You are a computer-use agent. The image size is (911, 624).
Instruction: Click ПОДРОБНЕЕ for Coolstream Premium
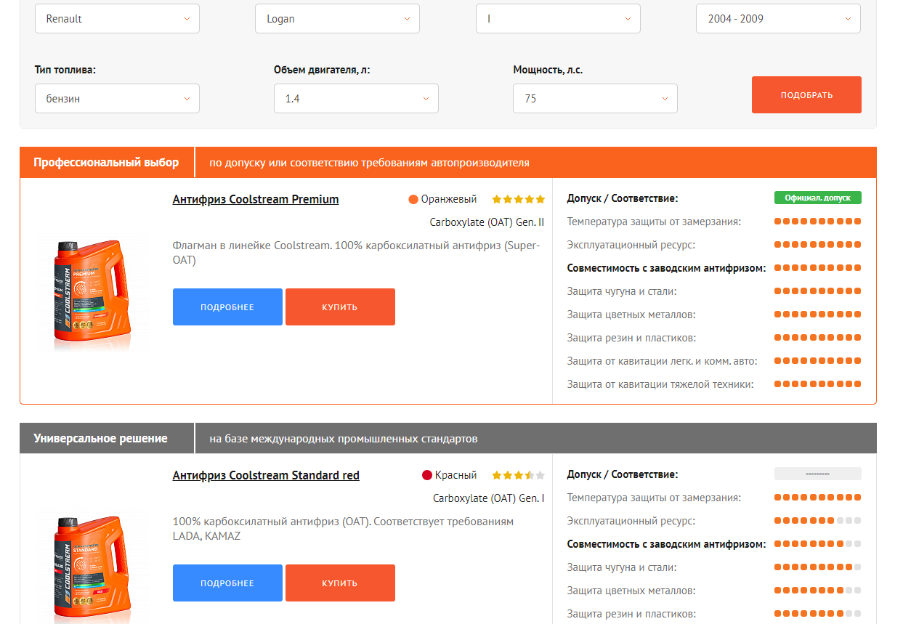[x=227, y=307]
